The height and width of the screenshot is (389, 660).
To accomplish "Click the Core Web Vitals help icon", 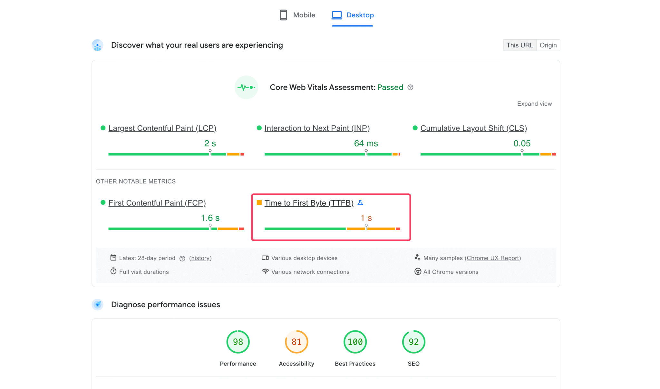I will click(x=410, y=88).
